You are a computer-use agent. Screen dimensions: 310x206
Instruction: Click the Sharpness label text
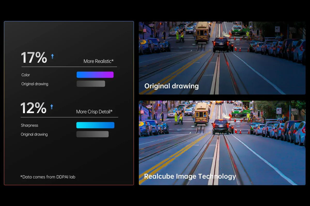29,125
